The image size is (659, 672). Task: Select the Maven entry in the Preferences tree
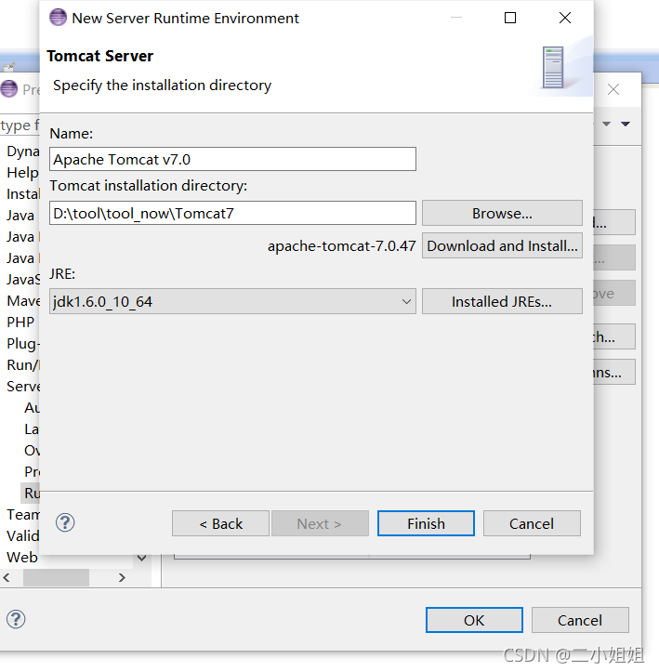click(x=22, y=300)
